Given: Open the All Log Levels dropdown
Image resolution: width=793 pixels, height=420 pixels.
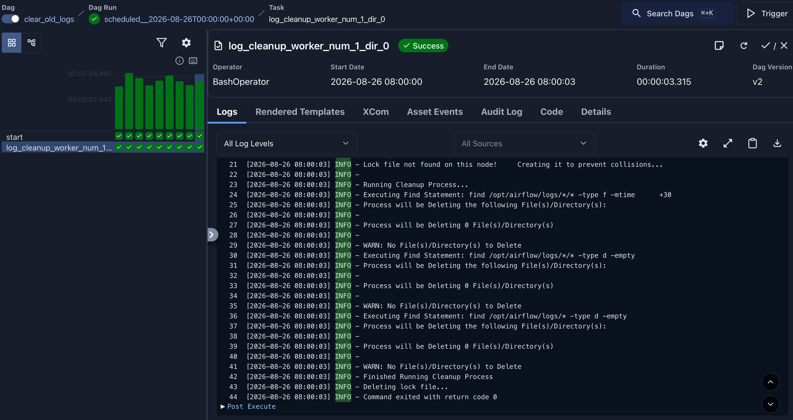Looking at the screenshot, I should tap(286, 143).
